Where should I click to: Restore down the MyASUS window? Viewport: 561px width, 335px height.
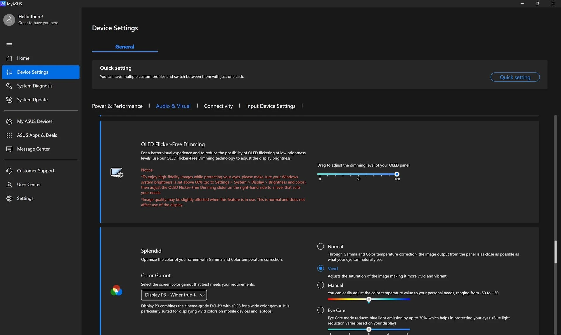coord(537,4)
